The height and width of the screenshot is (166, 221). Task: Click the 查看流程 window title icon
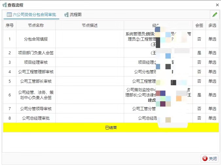pyautogui.click(x=5, y=5)
